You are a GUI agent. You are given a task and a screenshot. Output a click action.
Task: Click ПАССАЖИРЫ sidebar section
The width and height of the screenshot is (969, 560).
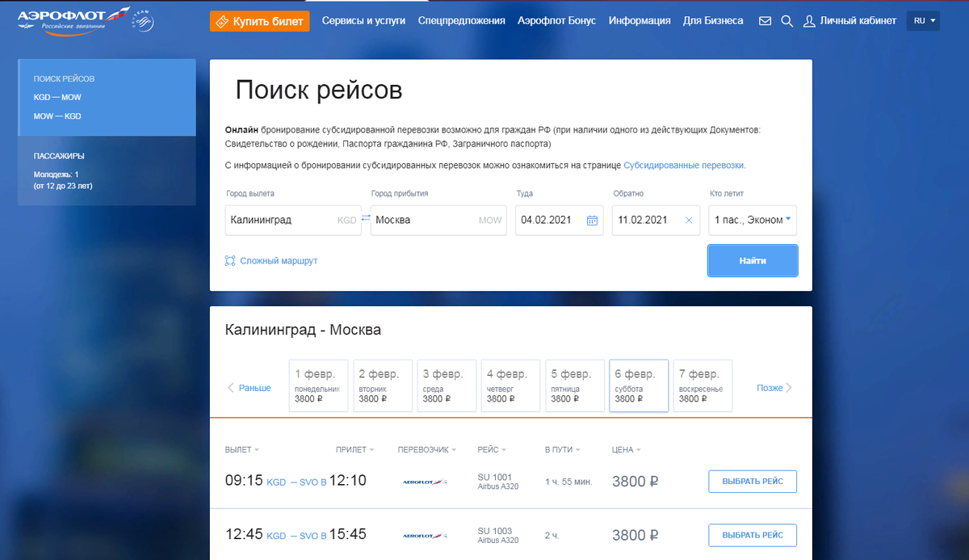click(59, 156)
